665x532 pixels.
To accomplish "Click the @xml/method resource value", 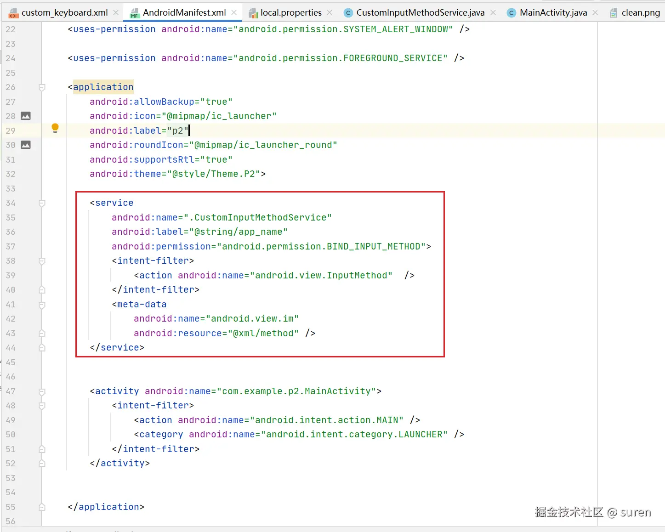I will [x=263, y=333].
